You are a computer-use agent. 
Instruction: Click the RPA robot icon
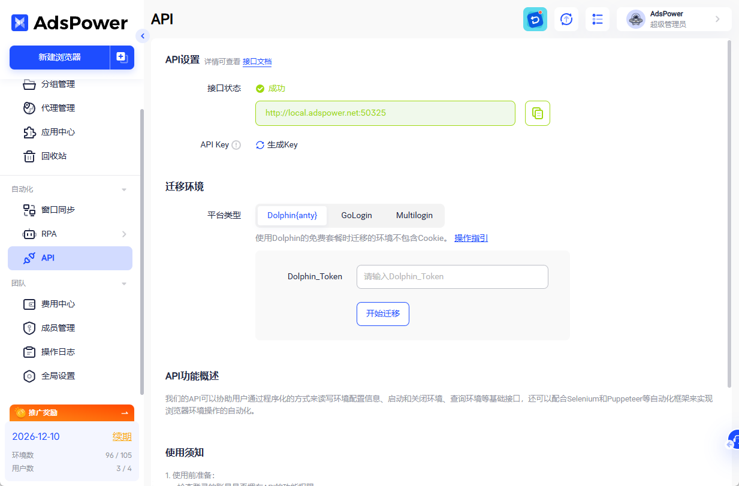click(x=29, y=234)
